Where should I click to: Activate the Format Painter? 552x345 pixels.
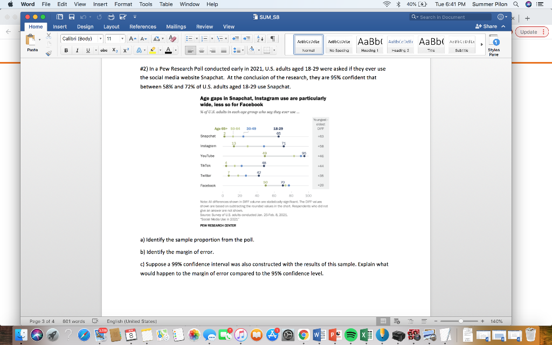pos(49,53)
